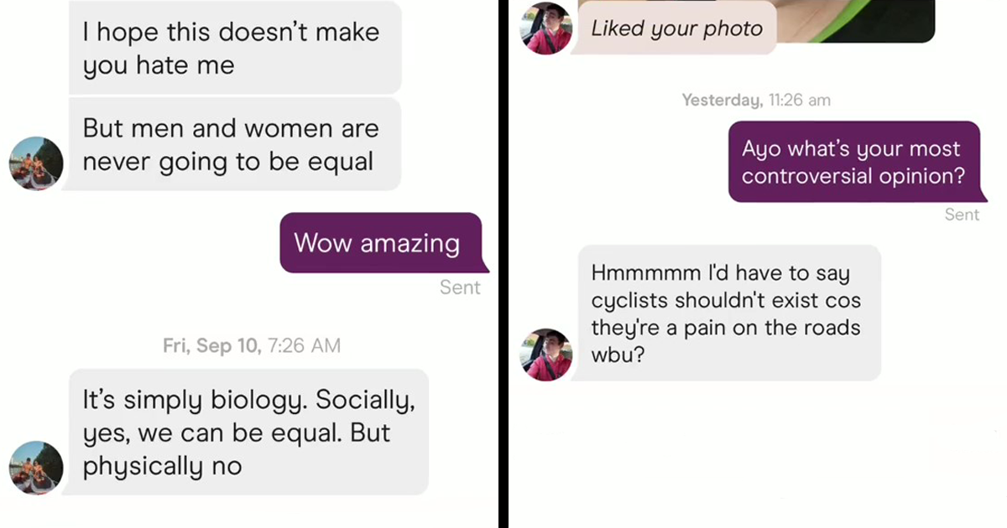Select the 'Wow amazing' sent message bubble
The height and width of the screenshot is (528, 1007).
click(383, 243)
